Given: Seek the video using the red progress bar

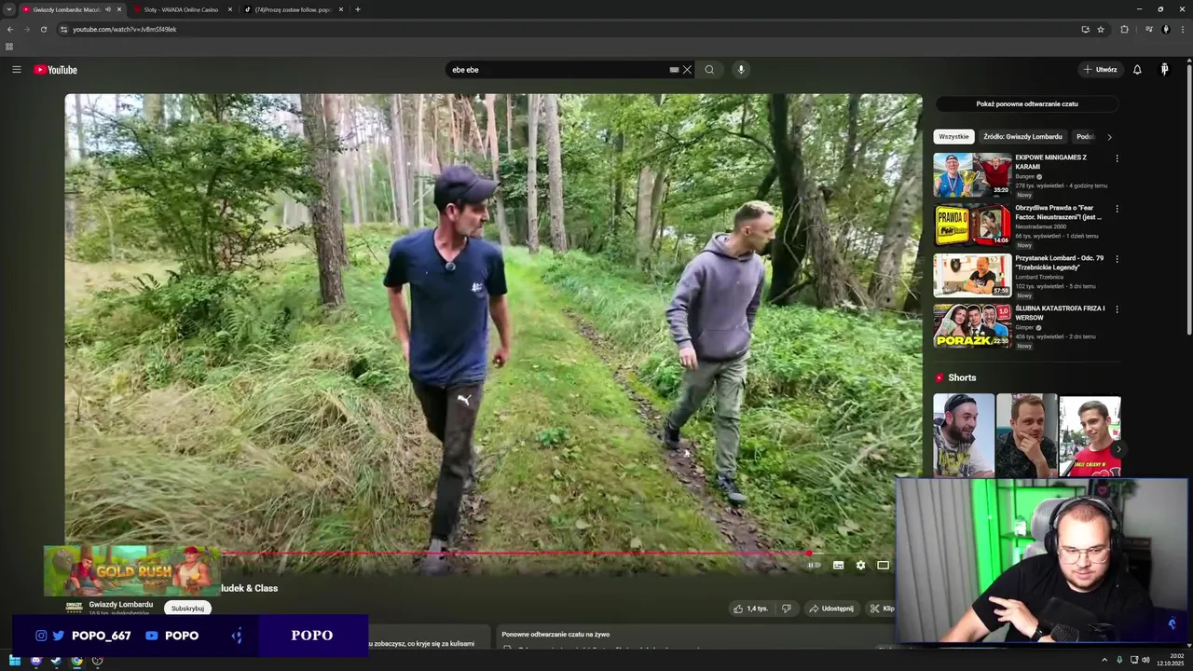Looking at the screenshot, I should click(x=514, y=554).
